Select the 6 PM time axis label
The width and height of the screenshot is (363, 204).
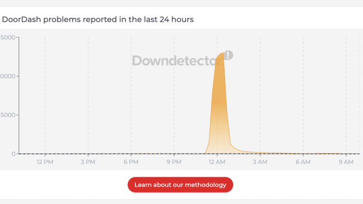click(x=131, y=162)
